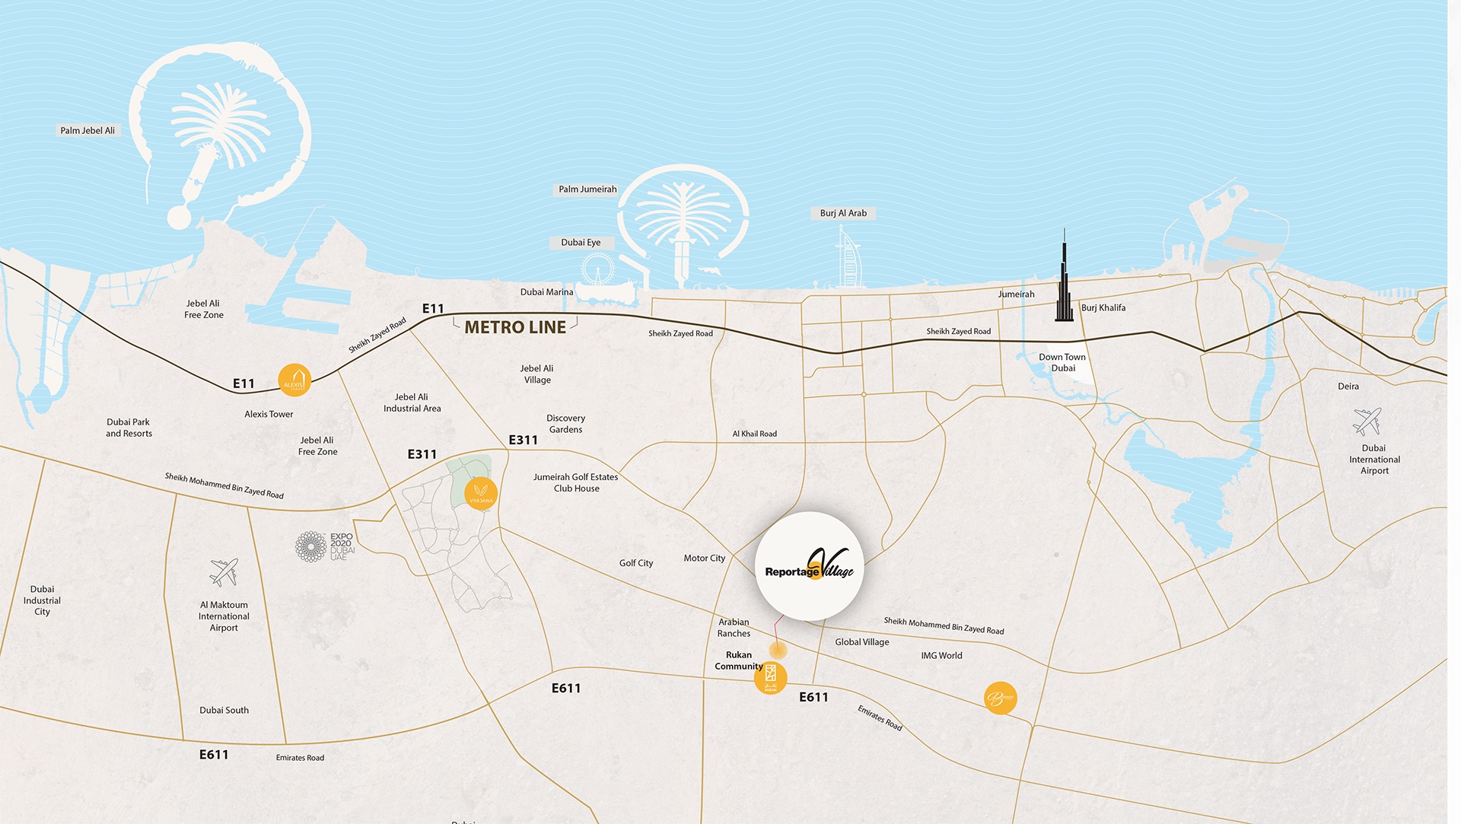
Task: Click the Al Maktoum Airport airplane icon
Action: tap(224, 573)
